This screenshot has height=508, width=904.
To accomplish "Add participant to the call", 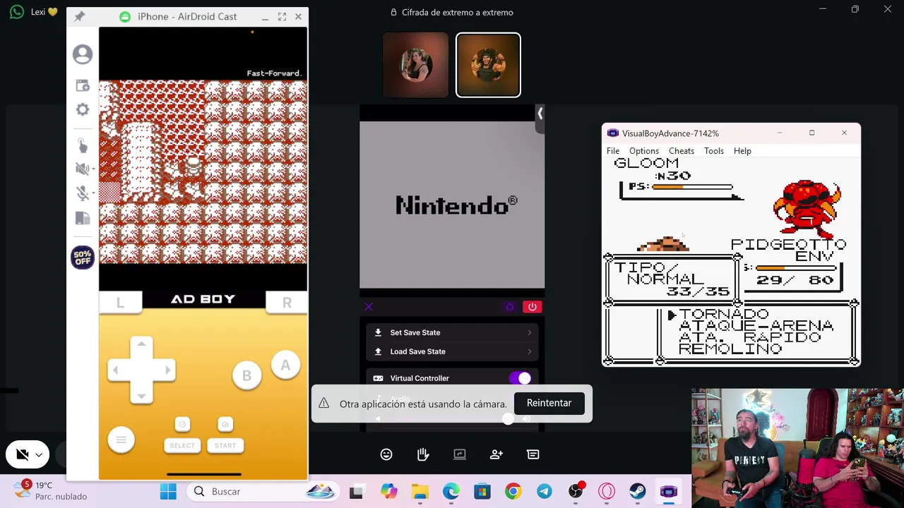I will (496, 454).
